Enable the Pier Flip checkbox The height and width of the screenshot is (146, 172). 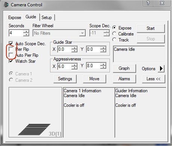click(11, 49)
